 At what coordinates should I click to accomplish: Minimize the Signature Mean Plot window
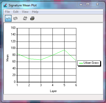pyautogui.click(x=81, y=4)
